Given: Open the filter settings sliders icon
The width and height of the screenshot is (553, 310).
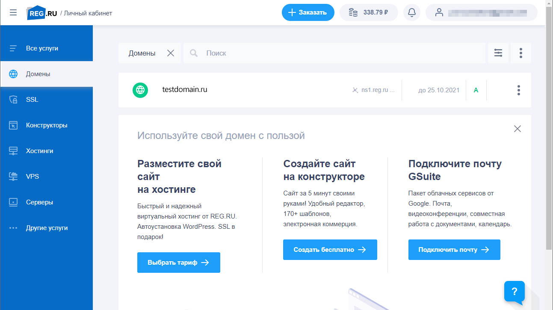Looking at the screenshot, I should 498,53.
